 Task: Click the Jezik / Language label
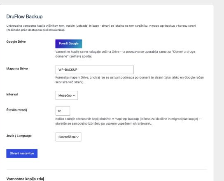(x=19, y=136)
